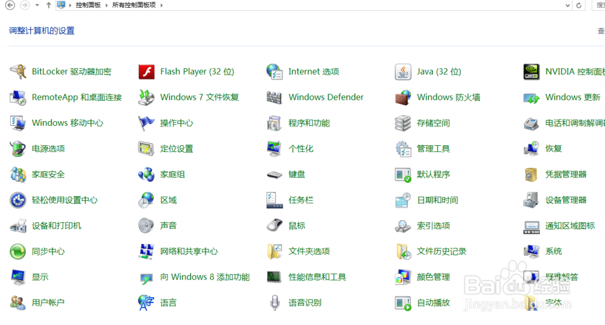The image size is (605, 325).
Task: Click the 存储空间 drives icon
Action: 403,123
